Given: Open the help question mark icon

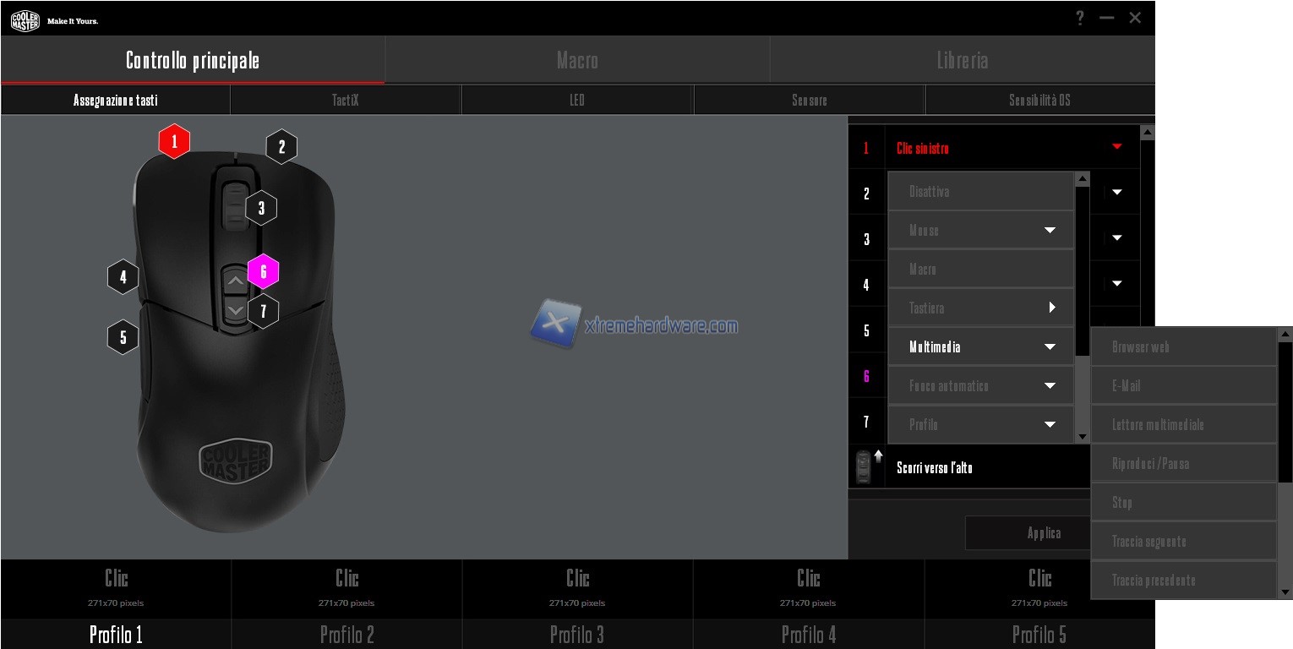Looking at the screenshot, I should coord(1079,18).
